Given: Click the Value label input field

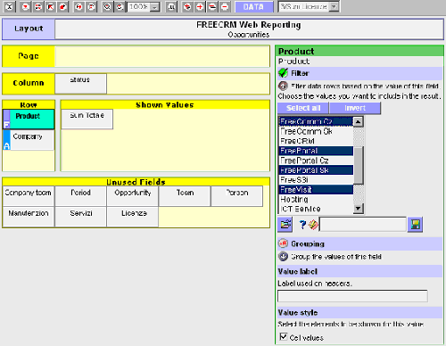Looking at the screenshot, I should 352,296.
